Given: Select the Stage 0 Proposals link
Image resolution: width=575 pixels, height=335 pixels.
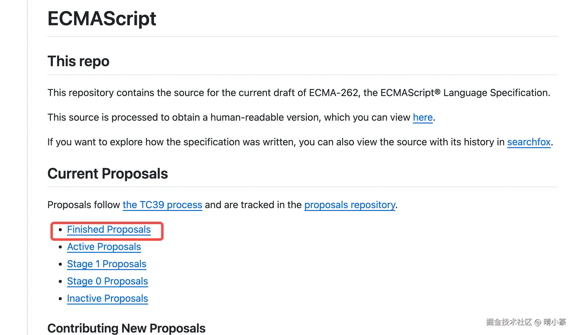Looking at the screenshot, I should pos(107,281).
